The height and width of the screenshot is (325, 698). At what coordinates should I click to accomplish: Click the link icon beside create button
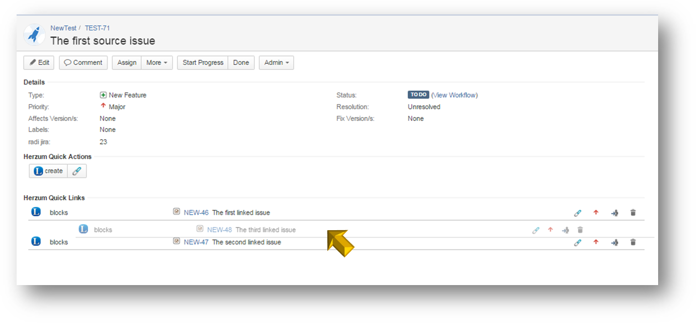pos(77,171)
